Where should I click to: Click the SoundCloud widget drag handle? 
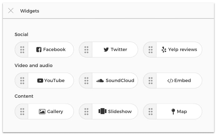click(86, 80)
